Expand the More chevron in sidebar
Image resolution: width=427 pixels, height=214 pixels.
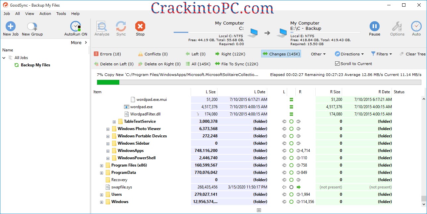click(86, 42)
